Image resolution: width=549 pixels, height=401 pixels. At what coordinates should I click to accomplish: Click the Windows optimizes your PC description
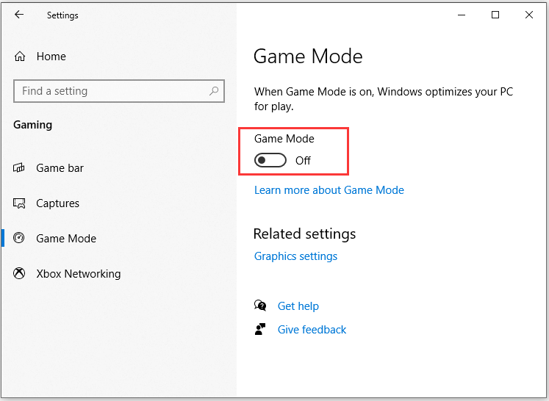(x=384, y=98)
